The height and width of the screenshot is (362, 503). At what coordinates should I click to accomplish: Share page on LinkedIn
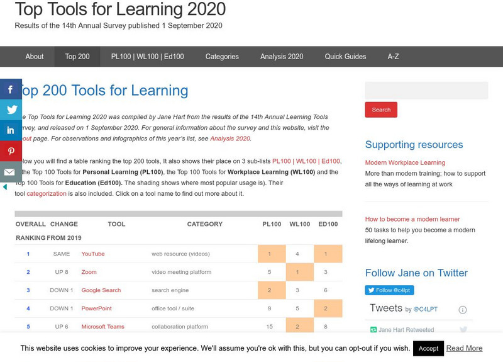click(11, 131)
